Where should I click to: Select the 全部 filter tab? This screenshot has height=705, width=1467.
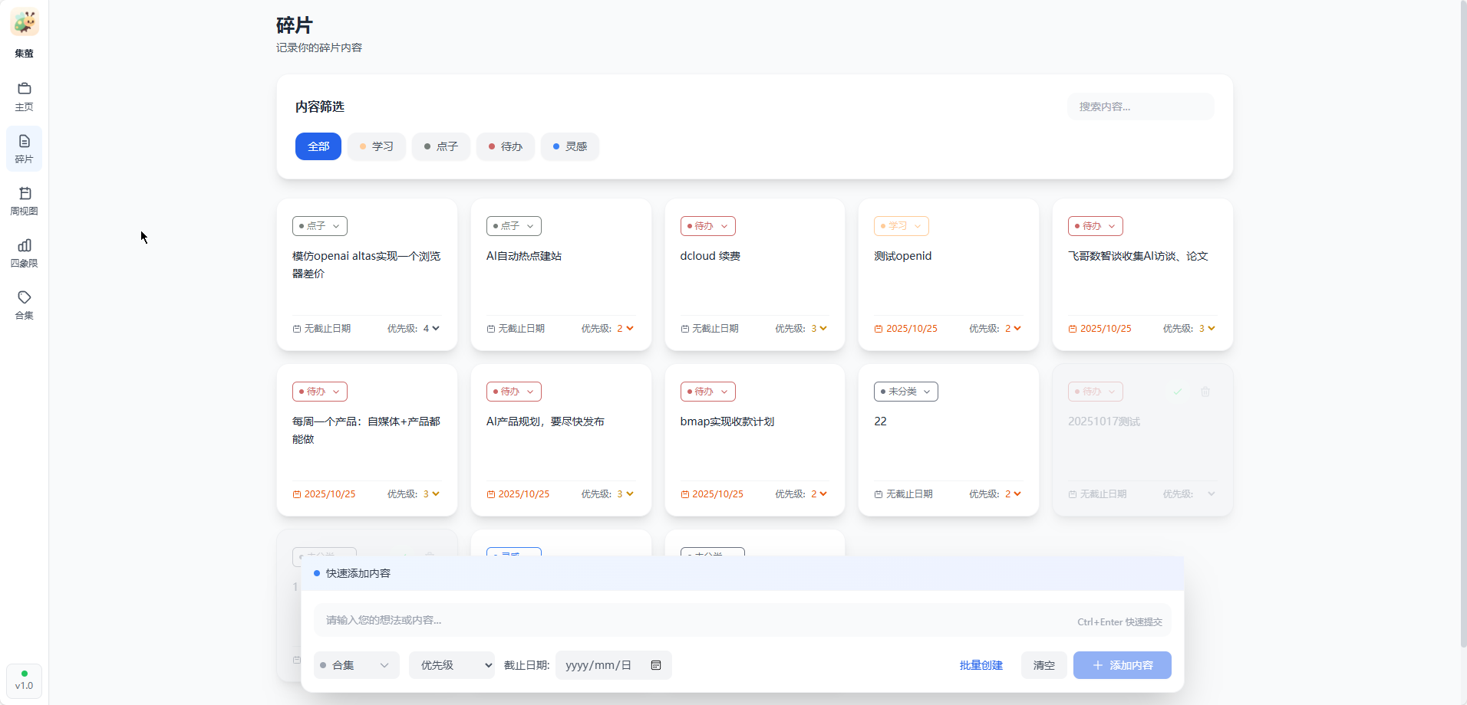(x=318, y=146)
